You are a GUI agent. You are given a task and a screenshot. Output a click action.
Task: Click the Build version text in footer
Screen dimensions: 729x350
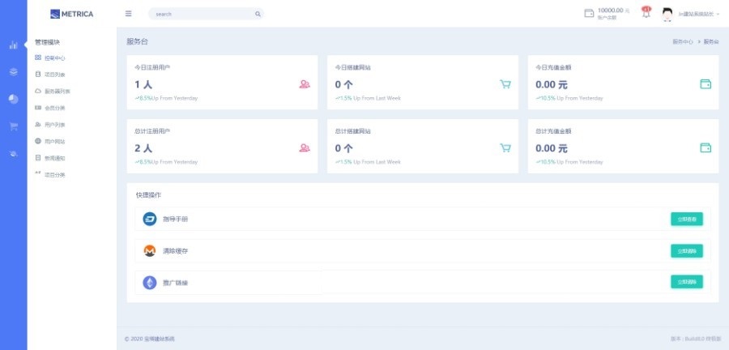point(695,339)
